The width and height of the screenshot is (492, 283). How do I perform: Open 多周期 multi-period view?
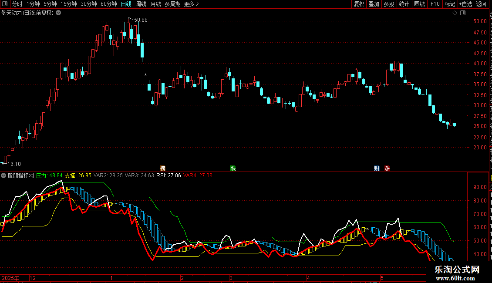[x=172, y=4]
